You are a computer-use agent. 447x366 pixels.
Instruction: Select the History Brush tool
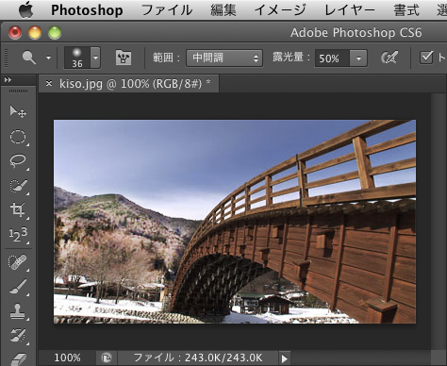click(x=18, y=336)
